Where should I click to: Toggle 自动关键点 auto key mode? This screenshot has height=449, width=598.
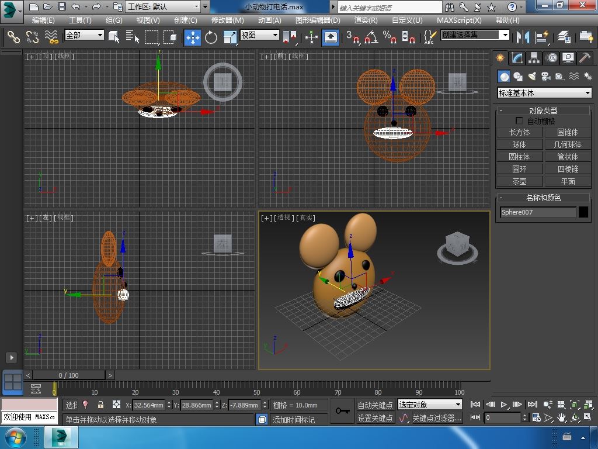click(x=375, y=405)
